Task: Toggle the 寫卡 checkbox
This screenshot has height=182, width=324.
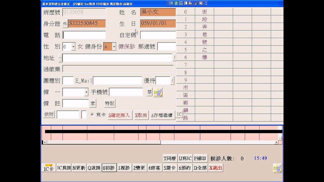Action: click(92, 115)
